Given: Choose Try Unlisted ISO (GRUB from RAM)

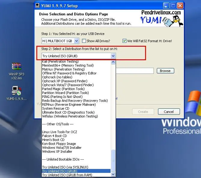Looking at the screenshot, I should 76,175.
